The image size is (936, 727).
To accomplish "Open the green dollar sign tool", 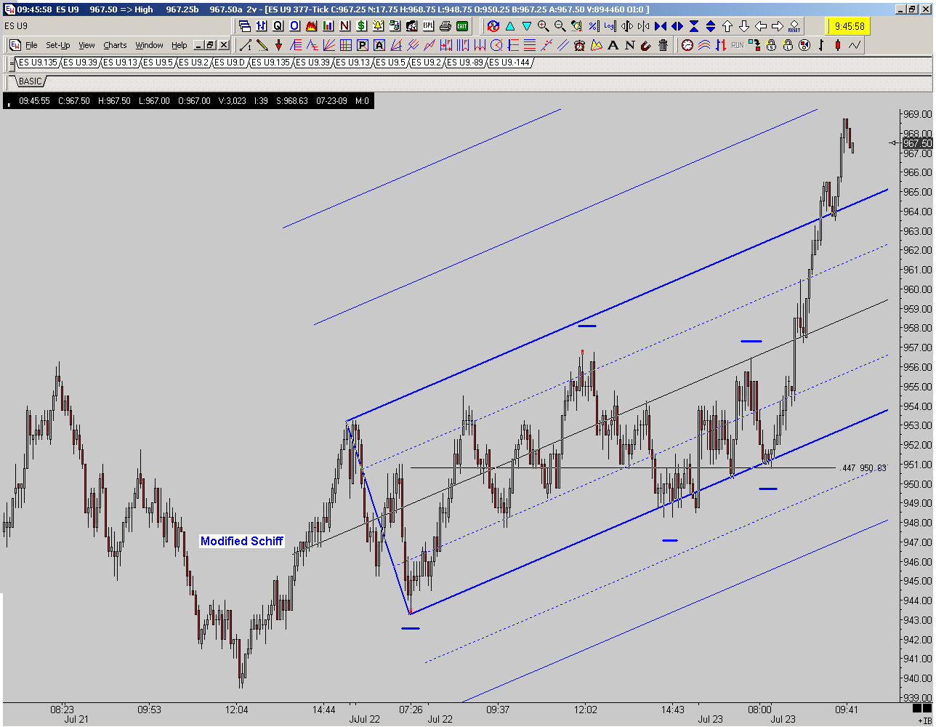I will [362, 26].
